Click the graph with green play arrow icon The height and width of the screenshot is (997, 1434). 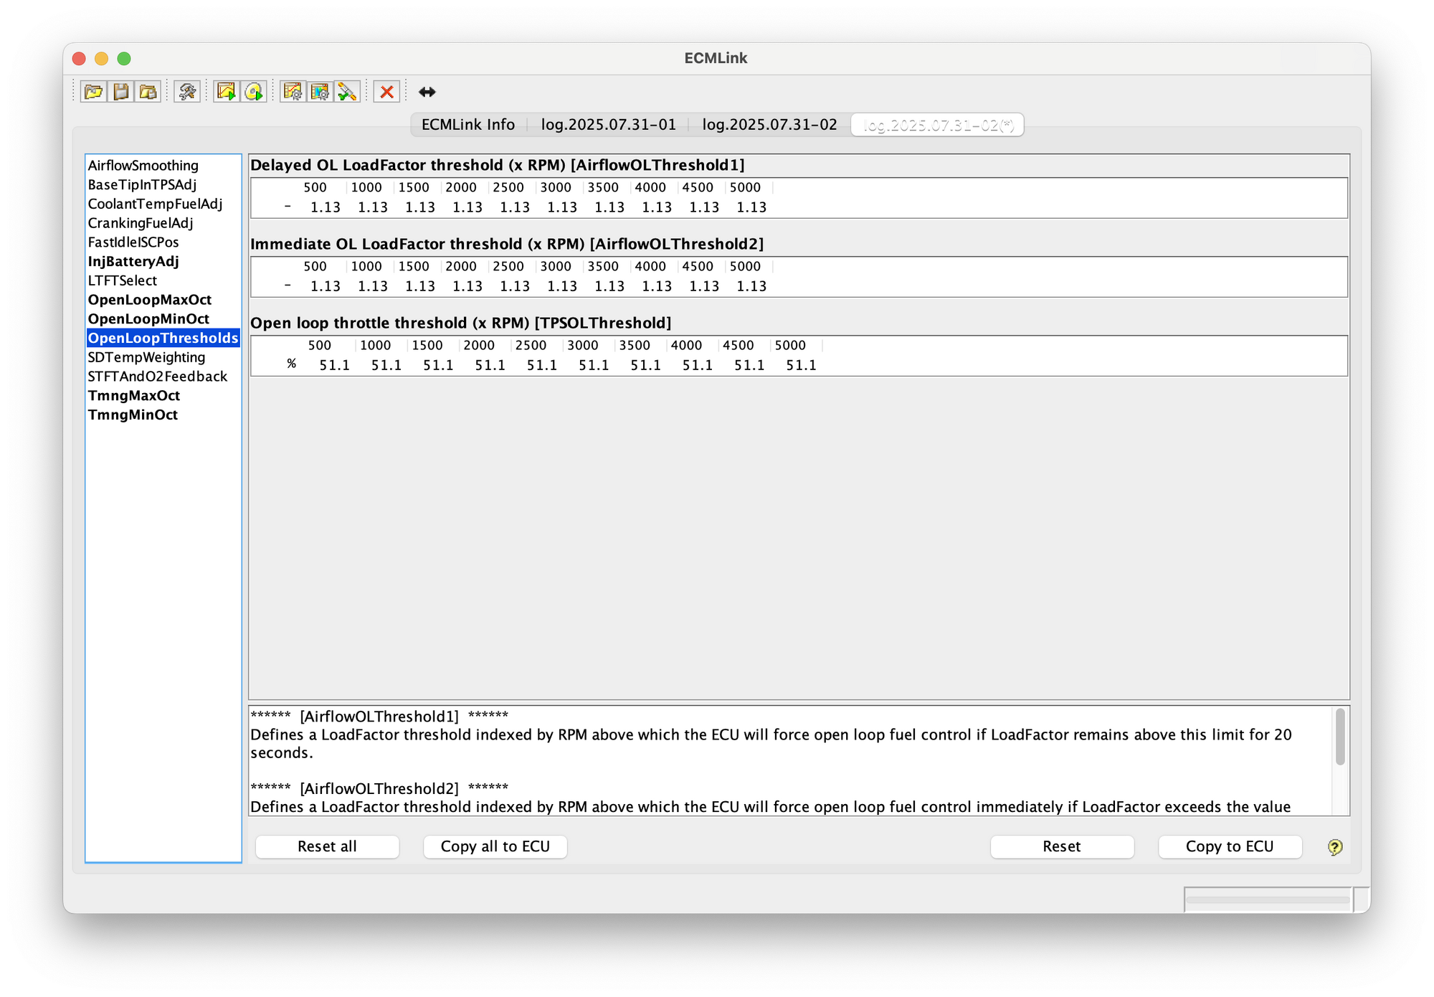coord(227,92)
